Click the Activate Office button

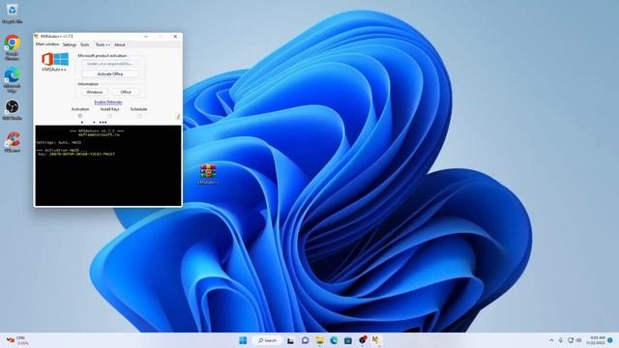click(110, 73)
